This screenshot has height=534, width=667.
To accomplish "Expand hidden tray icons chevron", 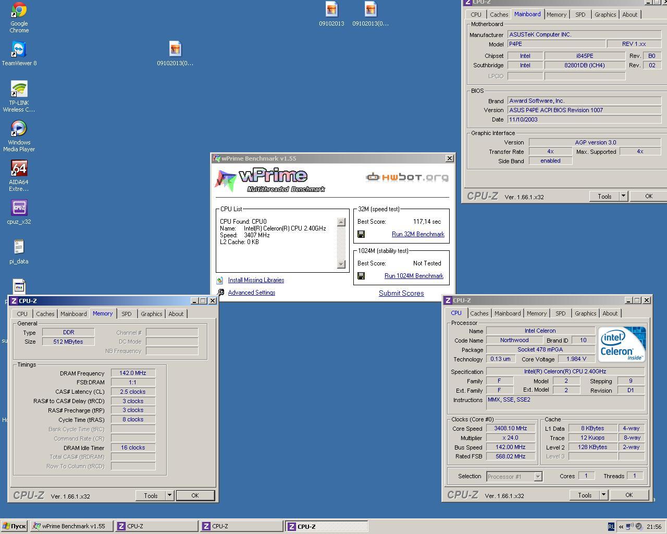I will [x=621, y=527].
